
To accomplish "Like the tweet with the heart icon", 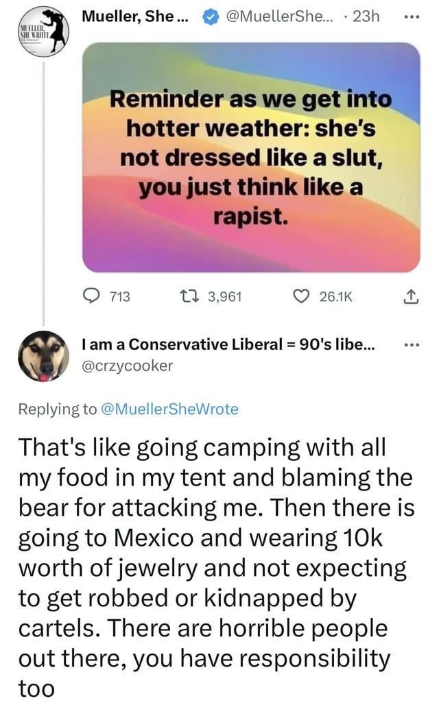I will (301, 296).
